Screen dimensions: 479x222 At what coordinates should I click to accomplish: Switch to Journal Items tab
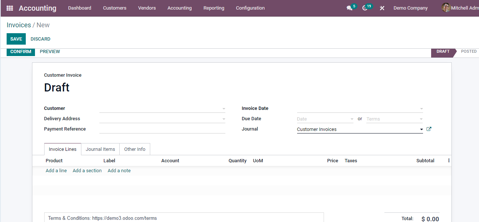[101, 149]
